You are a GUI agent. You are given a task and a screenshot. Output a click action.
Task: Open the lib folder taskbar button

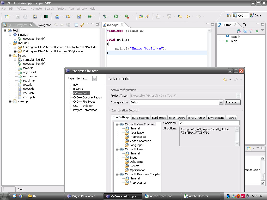(45, 196)
